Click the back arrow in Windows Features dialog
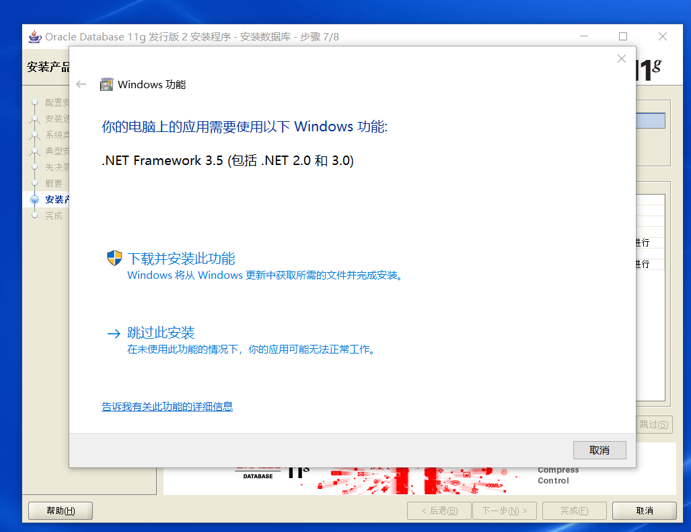The width and height of the screenshot is (691, 532). [81, 84]
